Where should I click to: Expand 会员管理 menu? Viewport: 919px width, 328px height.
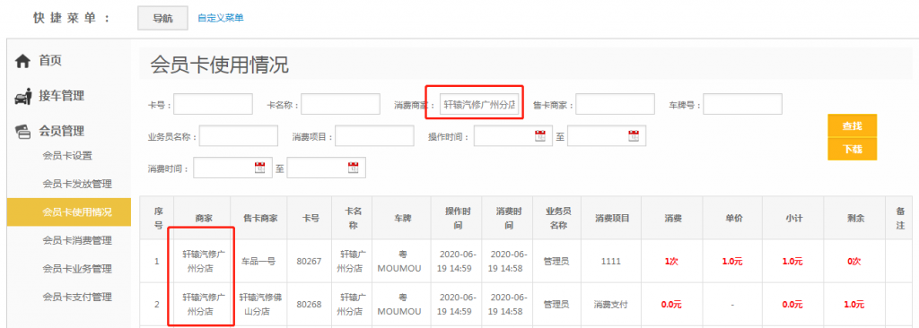[x=62, y=131]
